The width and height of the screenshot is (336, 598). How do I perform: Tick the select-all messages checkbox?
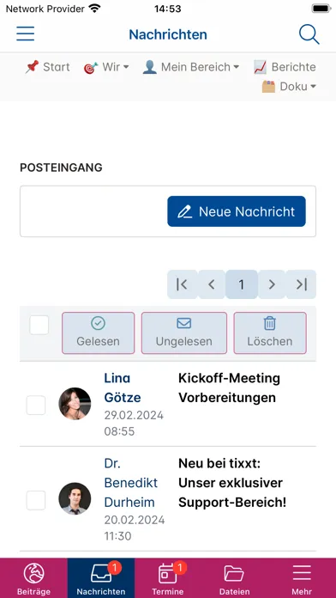click(39, 325)
